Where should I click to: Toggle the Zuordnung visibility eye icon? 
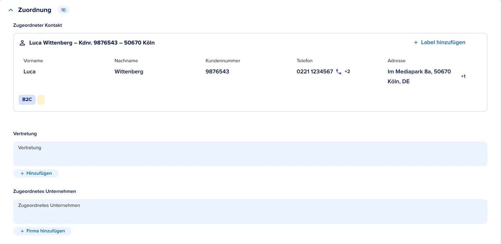click(x=64, y=10)
